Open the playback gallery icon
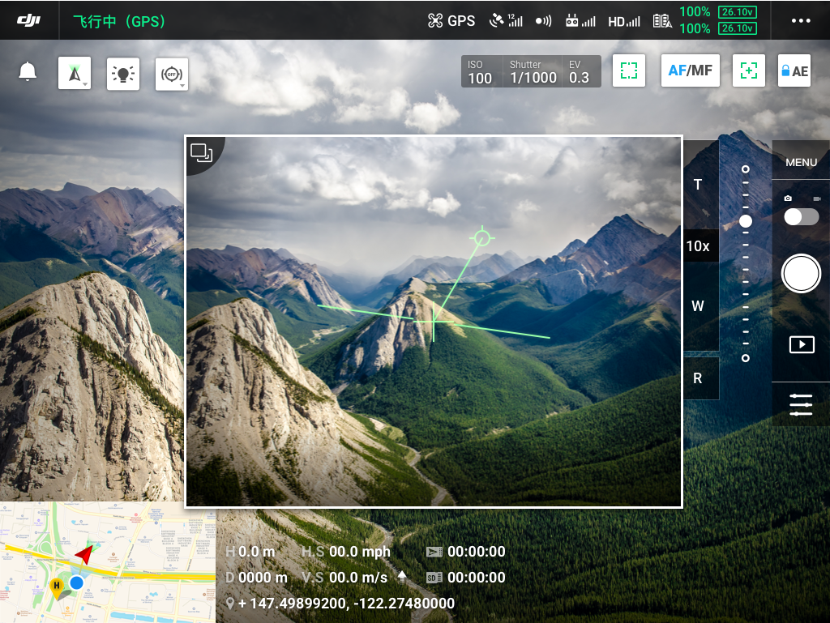Image resolution: width=830 pixels, height=623 pixels. click(801, 344)
